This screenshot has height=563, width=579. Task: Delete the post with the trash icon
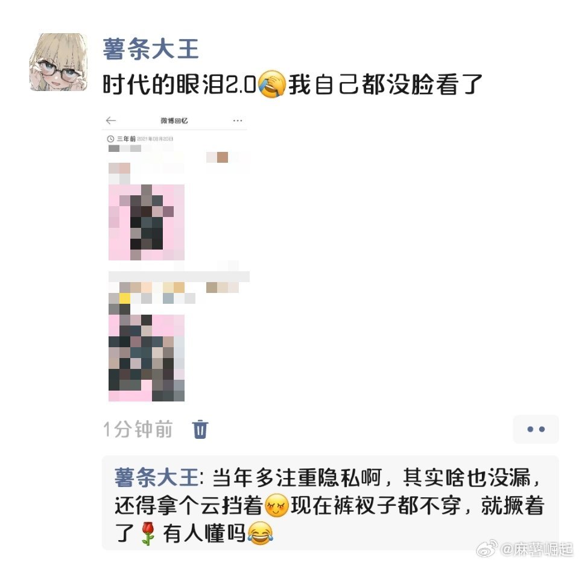pos(200,429)
